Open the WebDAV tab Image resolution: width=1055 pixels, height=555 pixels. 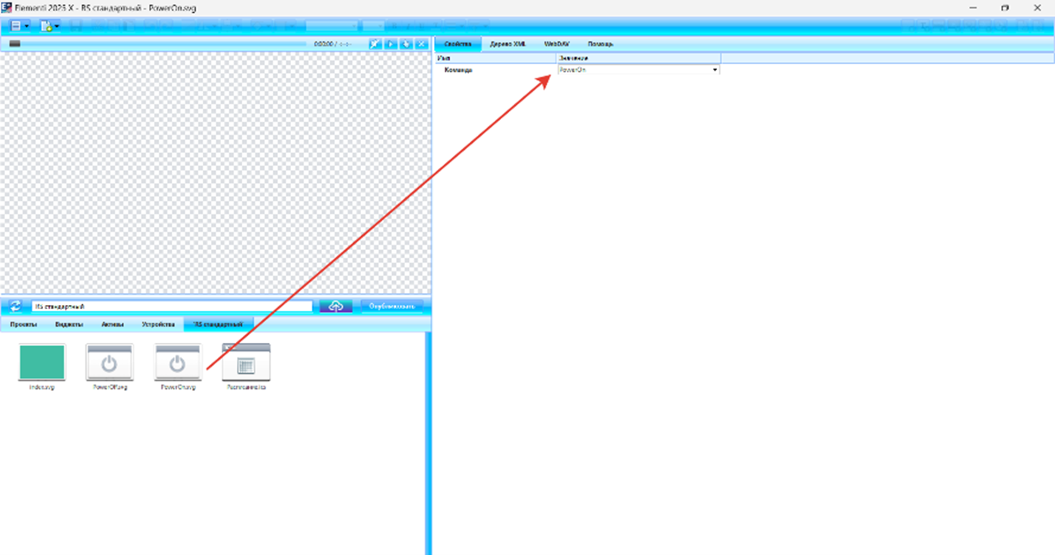[557, 44]
